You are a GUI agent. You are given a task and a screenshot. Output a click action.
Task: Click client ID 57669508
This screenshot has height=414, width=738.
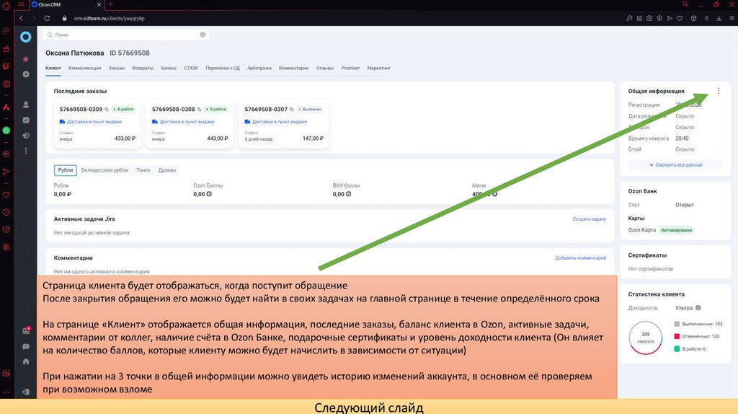point(130,53)
